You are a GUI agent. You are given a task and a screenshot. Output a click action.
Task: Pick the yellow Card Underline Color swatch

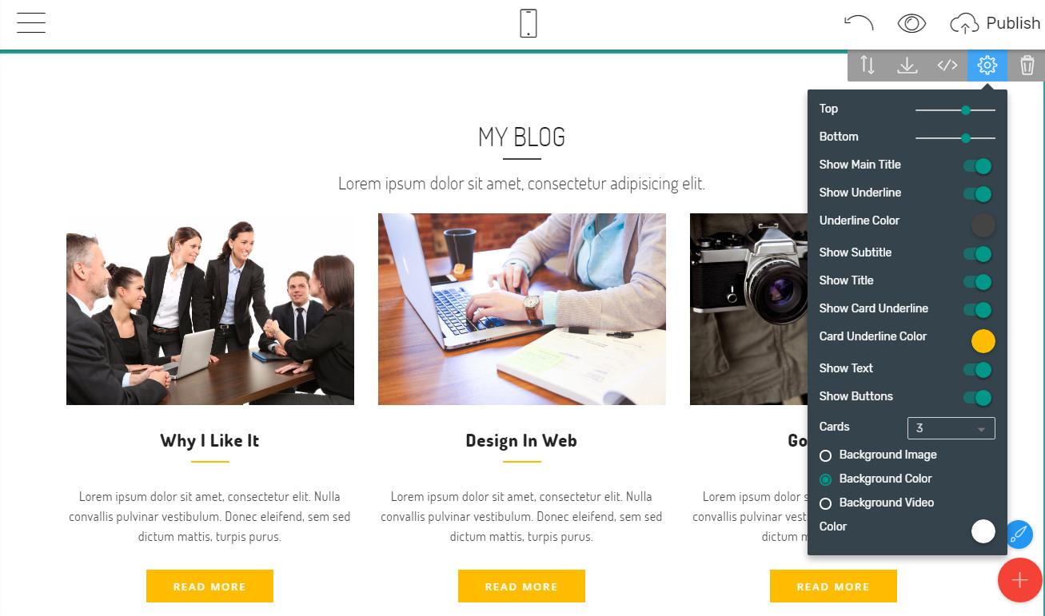[x=983, y=341]
